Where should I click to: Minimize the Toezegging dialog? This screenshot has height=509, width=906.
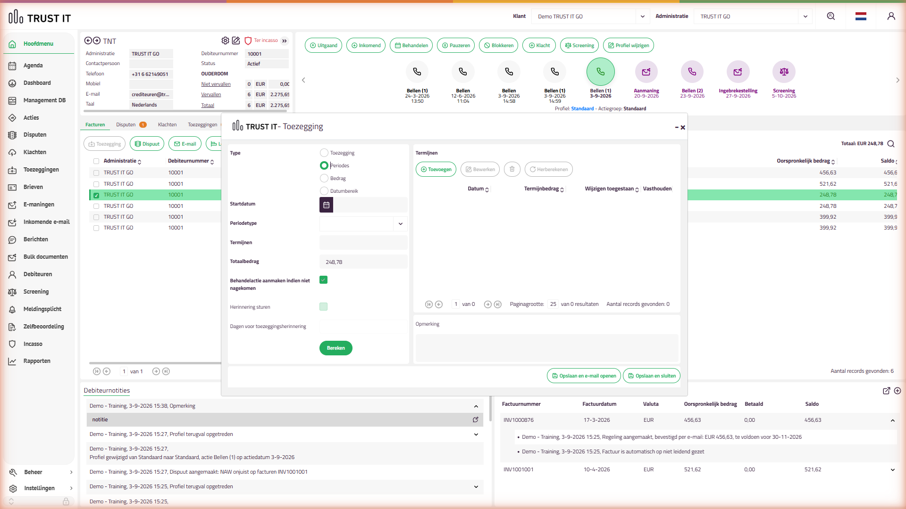pyautogui.click(x=677, y=127)
